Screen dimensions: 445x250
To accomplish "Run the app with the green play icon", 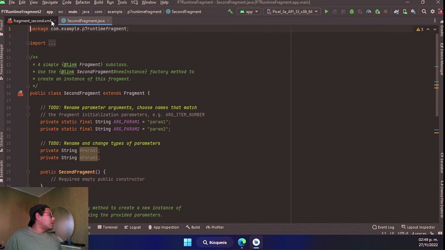I will (x=326, y=12).
